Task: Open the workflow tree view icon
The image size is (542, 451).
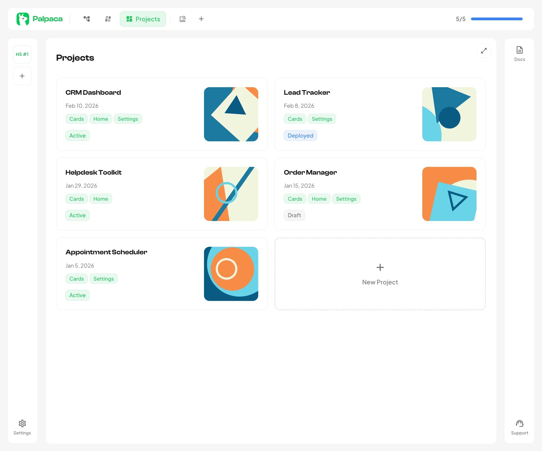Action: click(x=87, y=19)
